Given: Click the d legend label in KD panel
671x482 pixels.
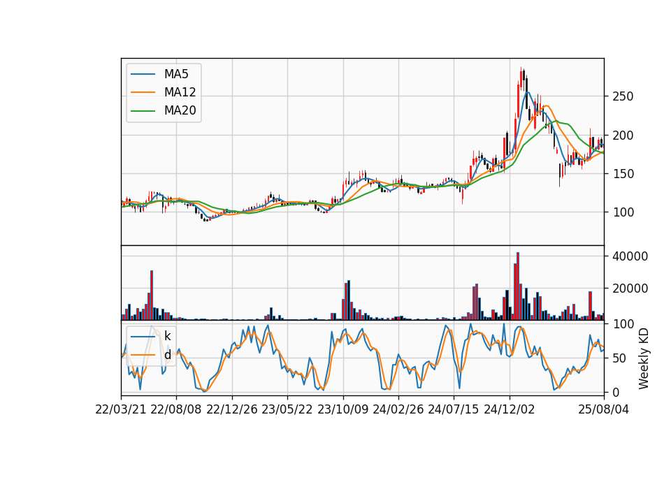Looking at the screenshot, I should [167, 355].
